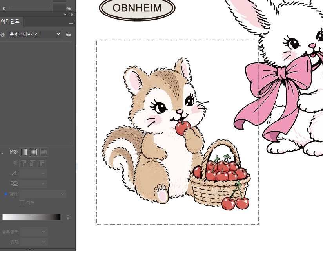Open the 방법 method dropdown

click(x=43, y=194)
